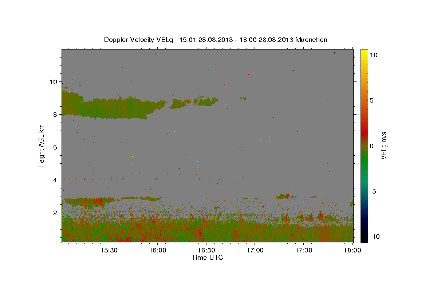Click the height tick label 6
This screenshot has width=437, height=291.
point(55,147)
